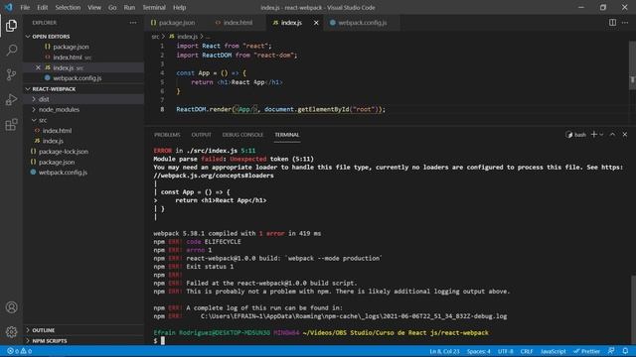Viewport: 636px width, 357px height.
Task: Open Run and Debug view icon
Action: coord(11,99)
